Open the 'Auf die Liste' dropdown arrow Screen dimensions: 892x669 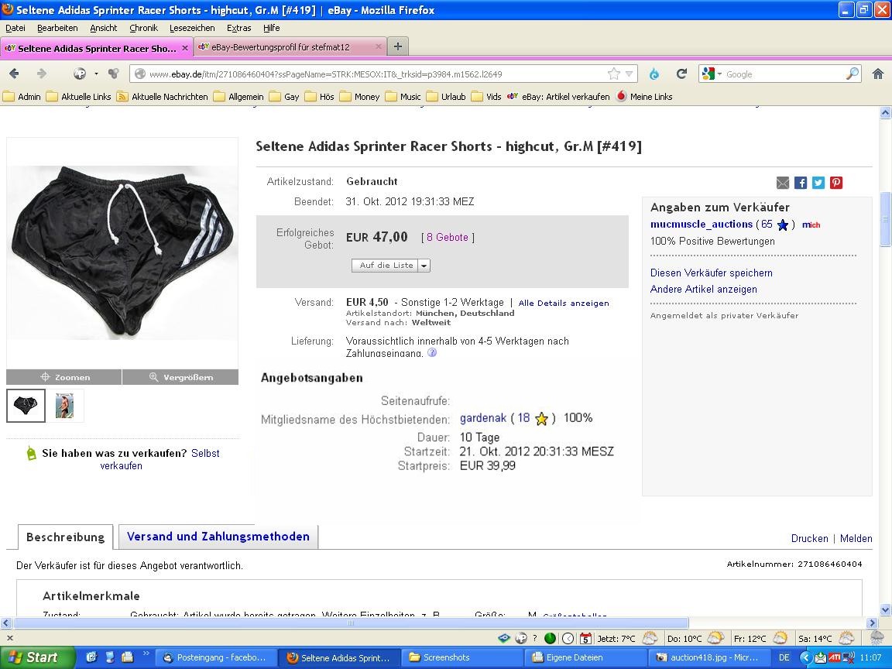pyautogui.click(x=424, y=265)
